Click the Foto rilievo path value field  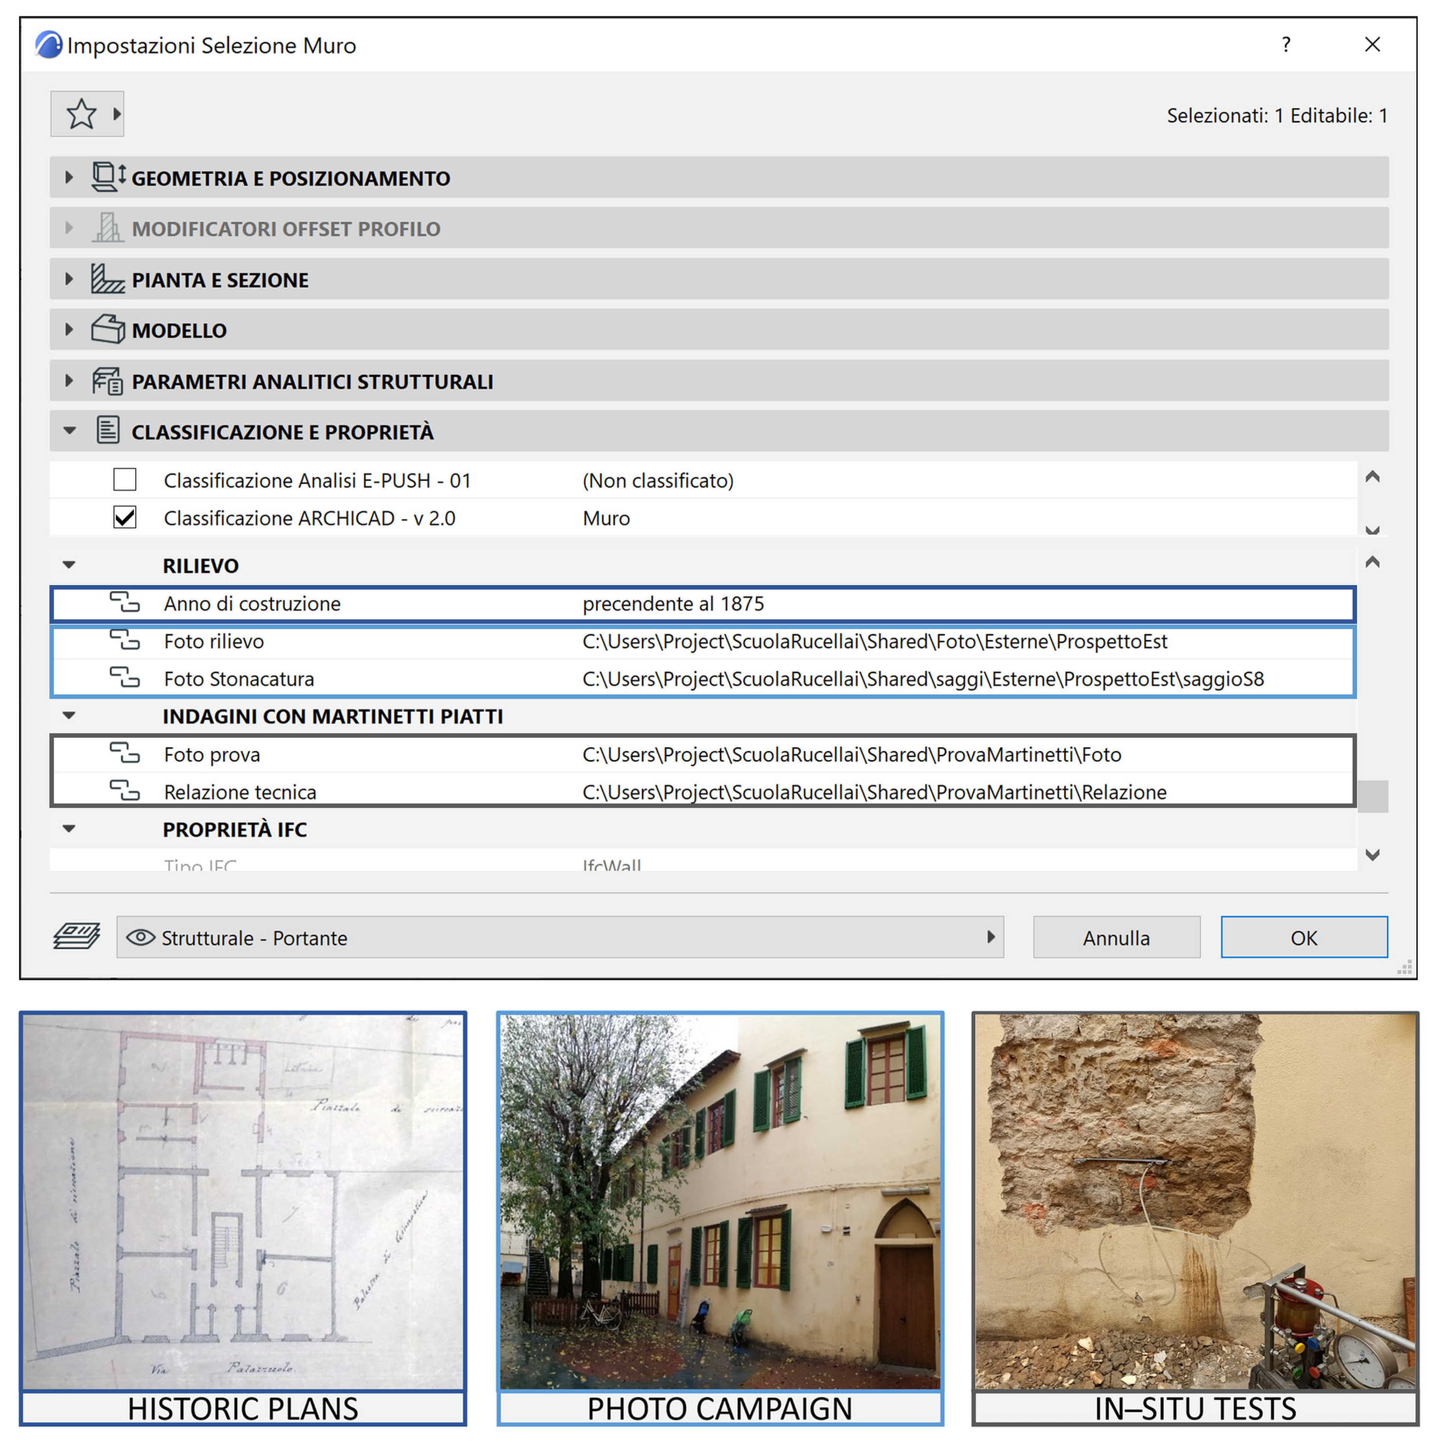pos(874,641)
